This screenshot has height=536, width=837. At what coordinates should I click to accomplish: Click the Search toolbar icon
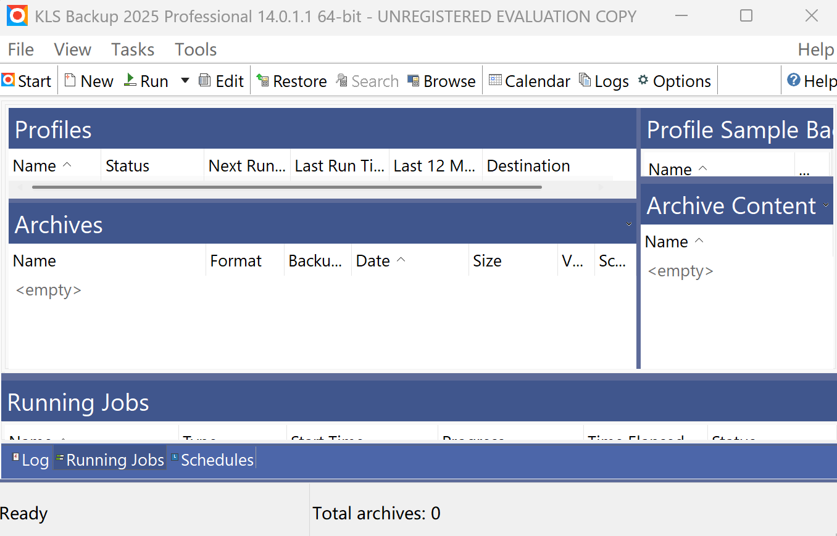[367, 81]
